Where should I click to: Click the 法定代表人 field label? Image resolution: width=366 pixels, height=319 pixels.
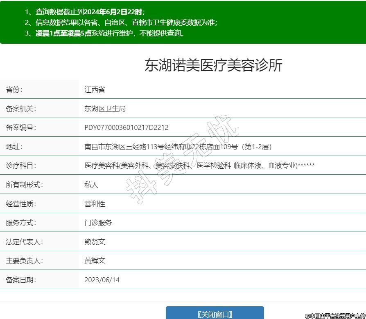(24, 242)
